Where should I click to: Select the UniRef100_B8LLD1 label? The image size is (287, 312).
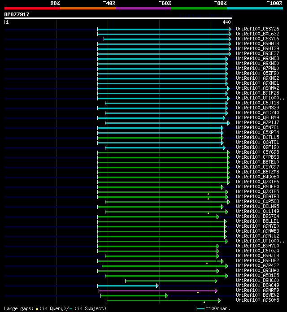(257, 221)
